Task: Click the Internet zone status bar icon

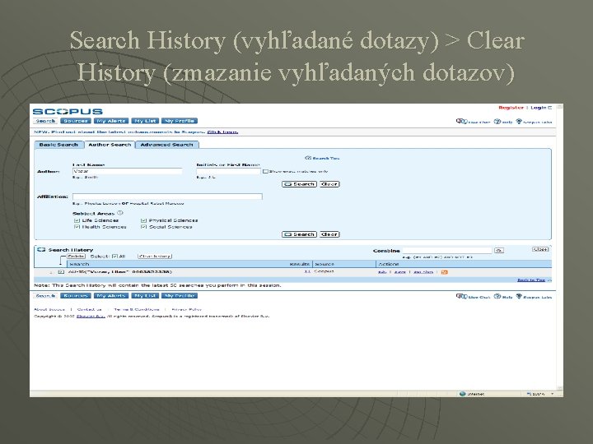Action: (462, 394)
